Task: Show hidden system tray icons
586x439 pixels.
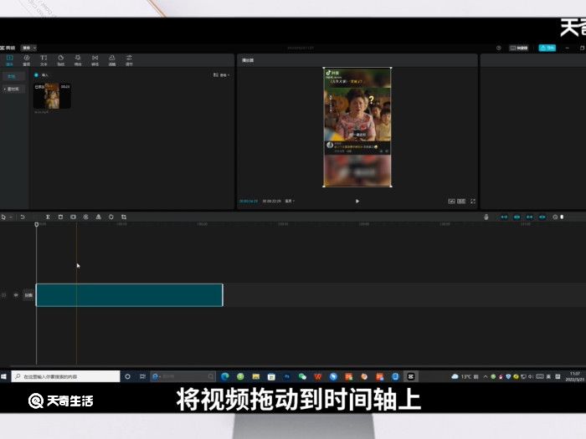Action: 485,376
